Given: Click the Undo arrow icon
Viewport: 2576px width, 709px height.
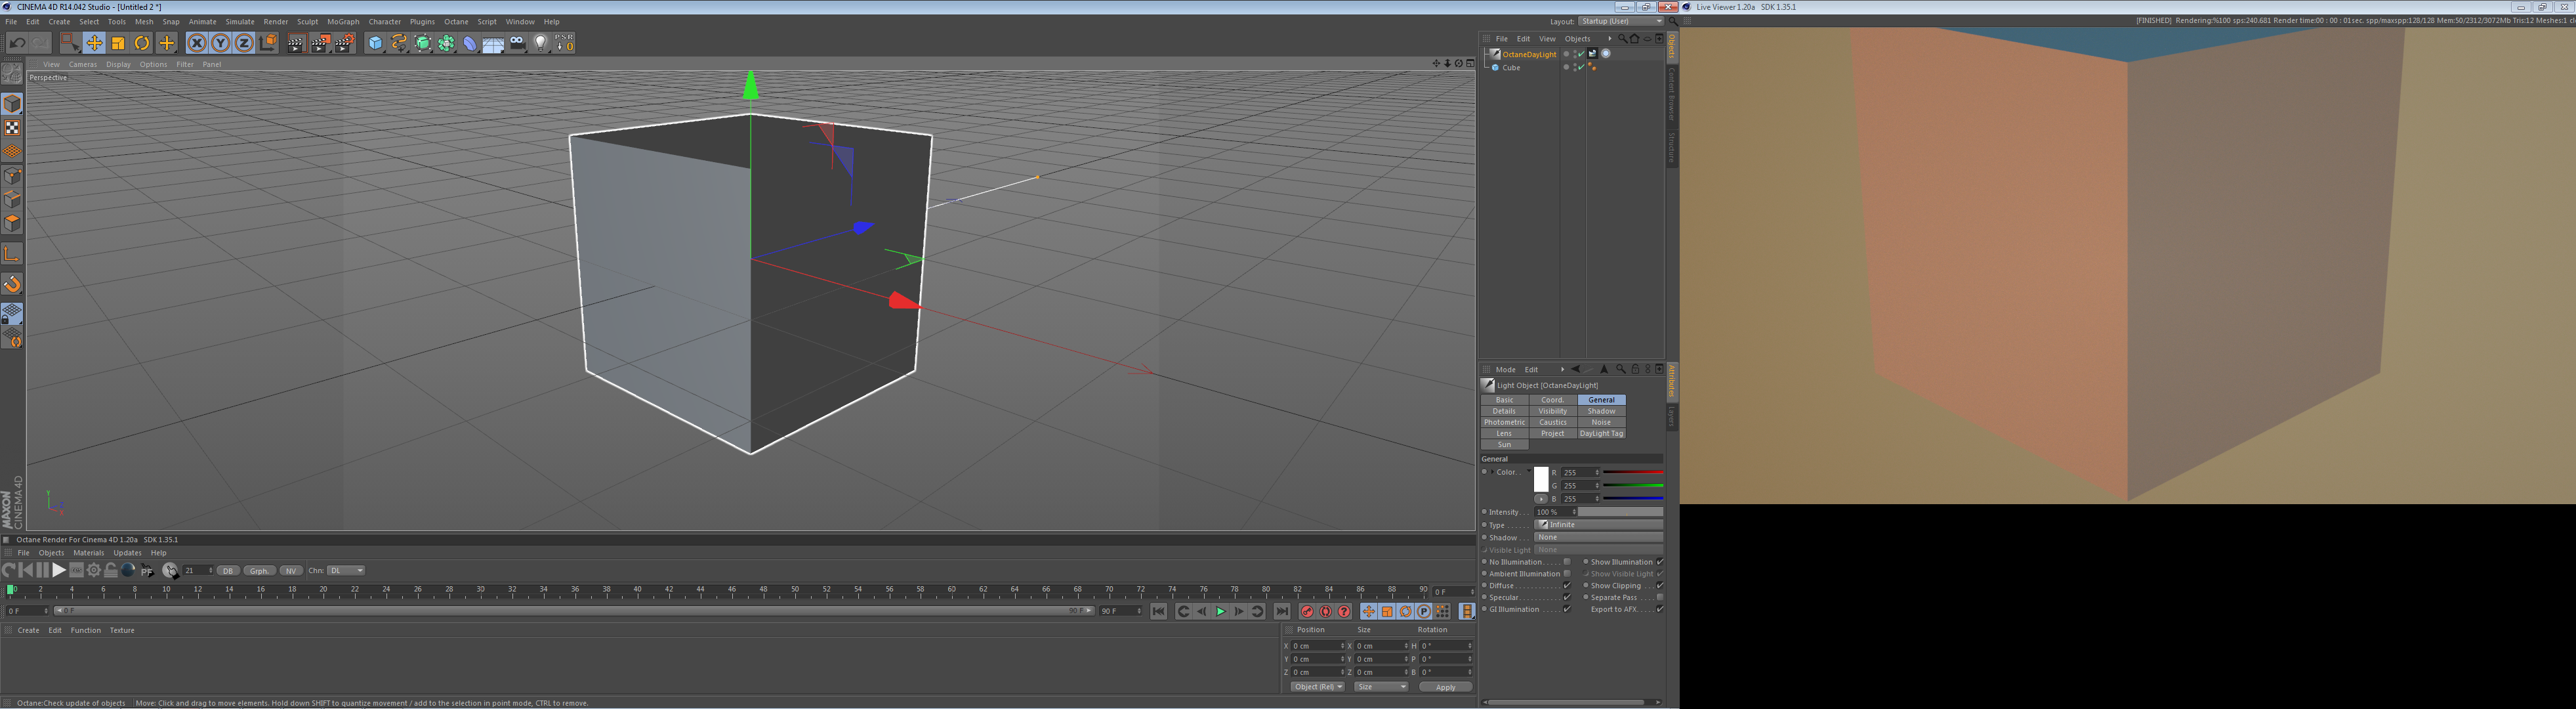Looking at the screenshot, I should (17, 43).
